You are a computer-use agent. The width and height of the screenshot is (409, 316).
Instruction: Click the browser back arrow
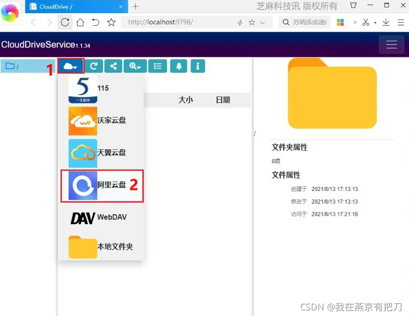tap(33, 22)
